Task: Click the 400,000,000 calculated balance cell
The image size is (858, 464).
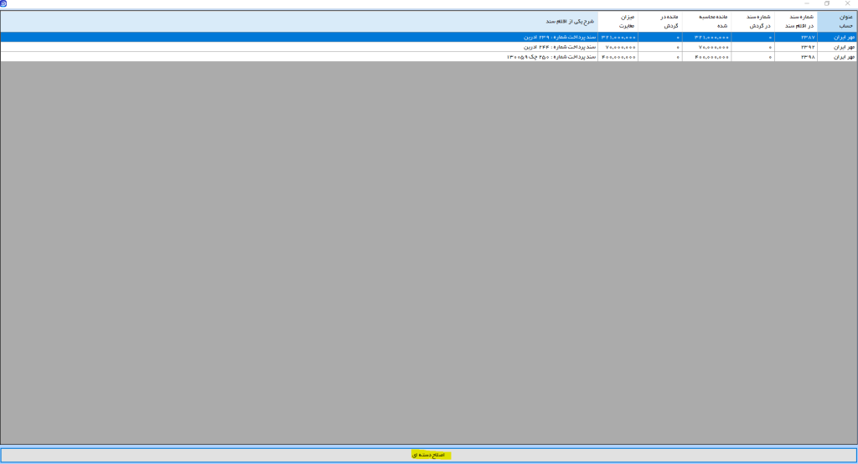Action: (706, 57)
